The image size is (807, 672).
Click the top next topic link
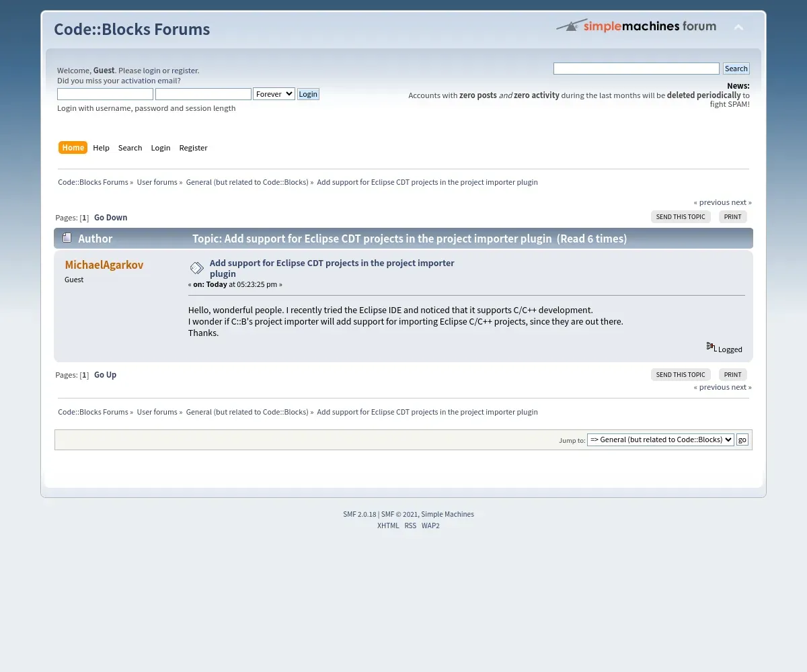(x=741, y=202)
